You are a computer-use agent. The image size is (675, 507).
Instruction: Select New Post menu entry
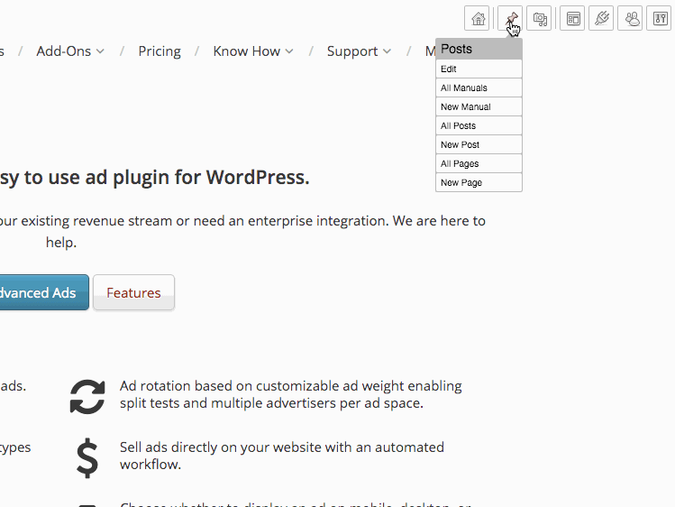[479, 144]
